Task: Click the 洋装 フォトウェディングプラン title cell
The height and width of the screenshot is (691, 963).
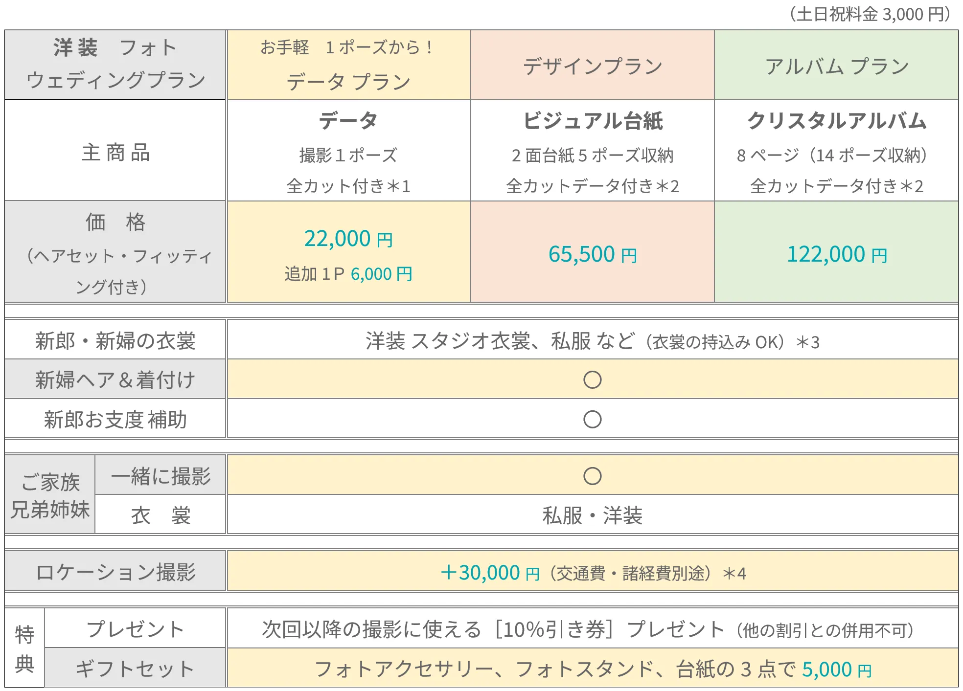Action: 115,65
